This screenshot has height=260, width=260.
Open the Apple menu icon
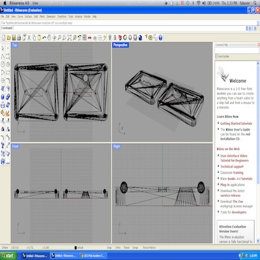point(5,3)
